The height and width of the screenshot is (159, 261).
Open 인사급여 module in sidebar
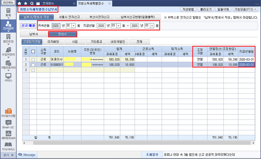(8, 26)
